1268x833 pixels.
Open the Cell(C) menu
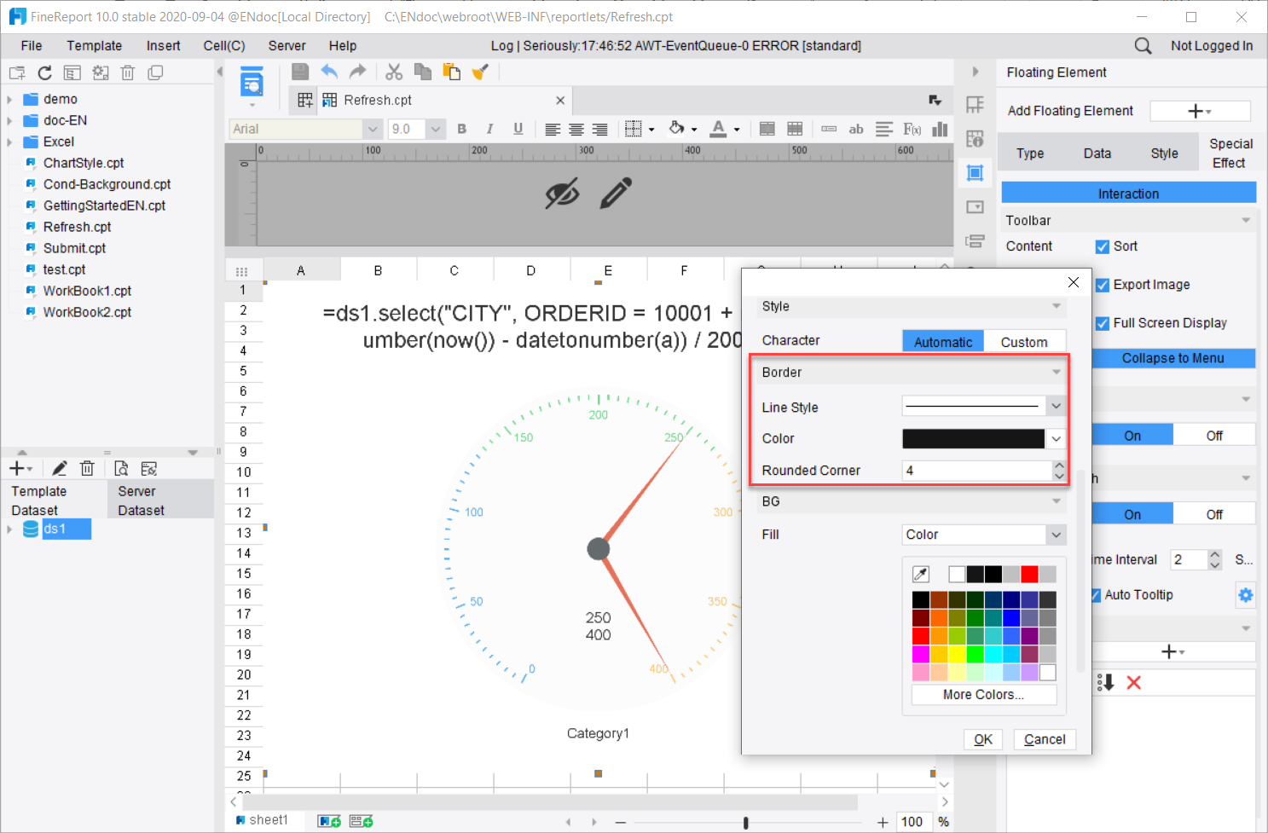[224, 46]
